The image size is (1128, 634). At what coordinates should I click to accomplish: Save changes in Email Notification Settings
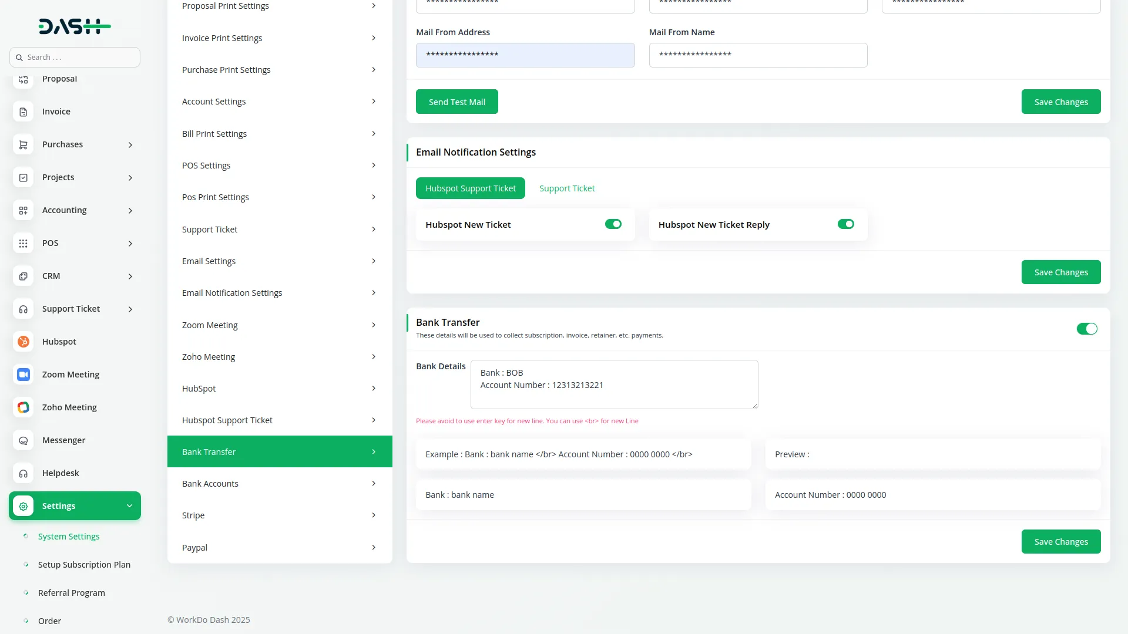[1060, 272]
